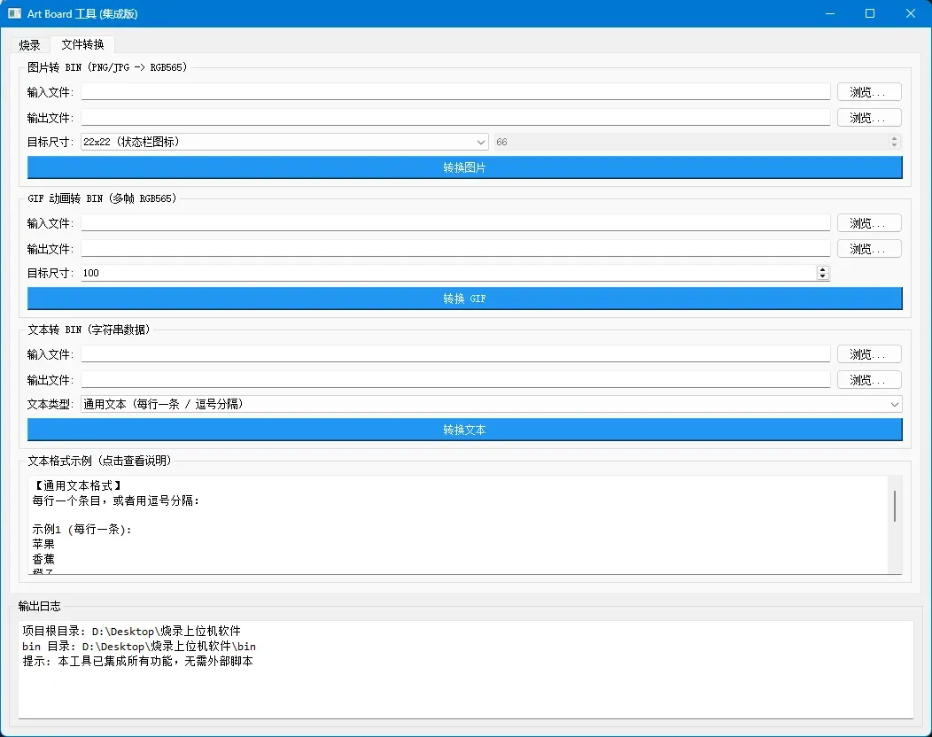
Task: Browse for text input file
Action: [869, 354]
